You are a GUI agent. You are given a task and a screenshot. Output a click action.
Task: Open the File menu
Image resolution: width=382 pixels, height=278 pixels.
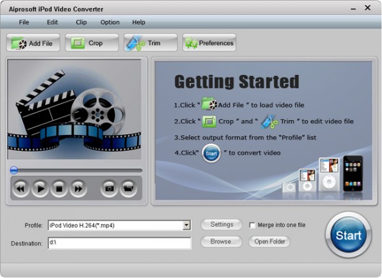[x=24, y=22]
